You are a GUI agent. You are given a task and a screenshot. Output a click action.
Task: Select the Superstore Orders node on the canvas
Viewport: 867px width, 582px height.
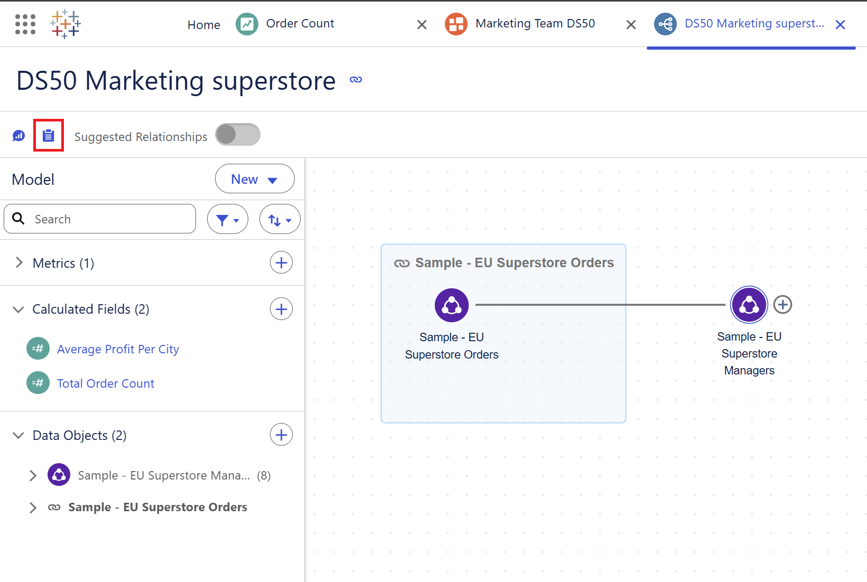pyautogui.click(x=452, y=305)
